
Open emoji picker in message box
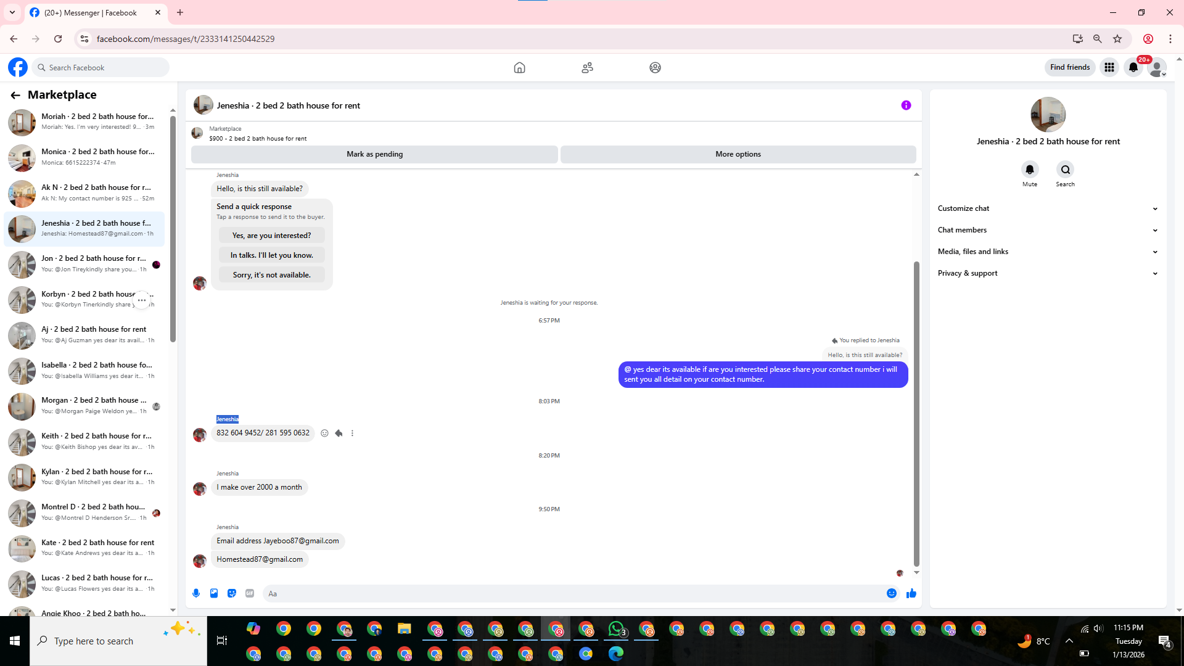(x=892, y=593)
